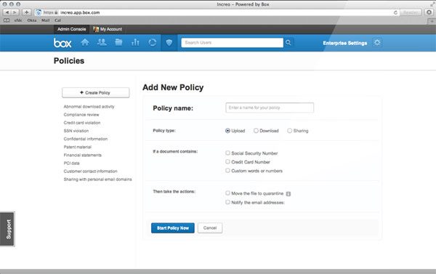Screen dimensions: 436x274
Task: Open the Enterprise Settings link
Action: click(x=344, y=43)
